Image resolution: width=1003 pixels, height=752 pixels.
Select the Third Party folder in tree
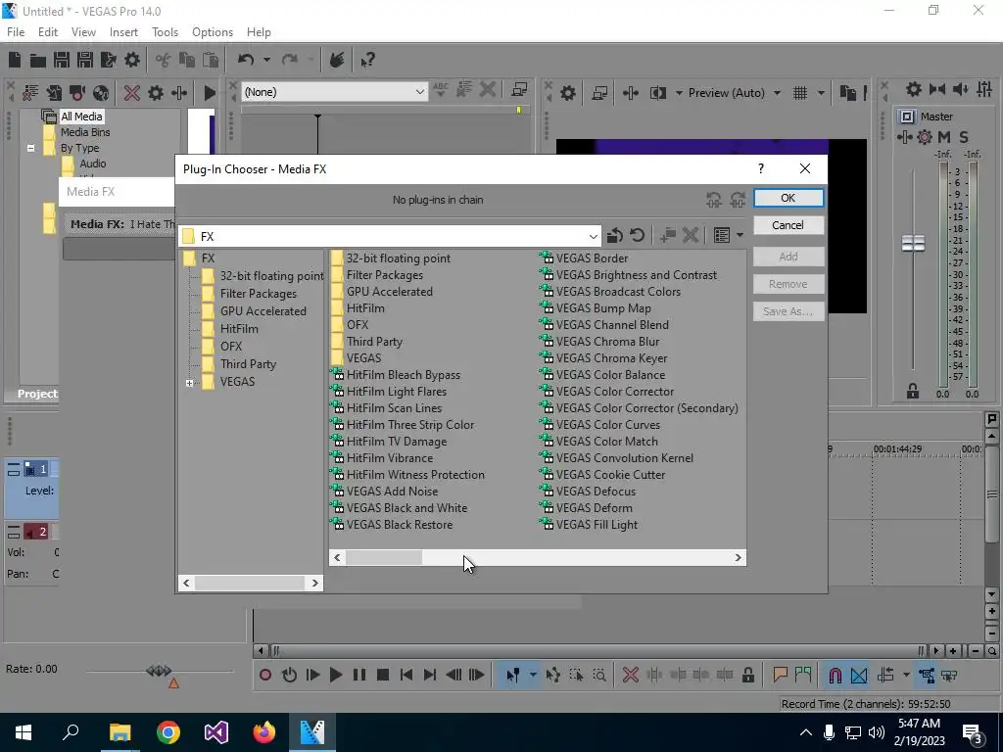[248, 364]
